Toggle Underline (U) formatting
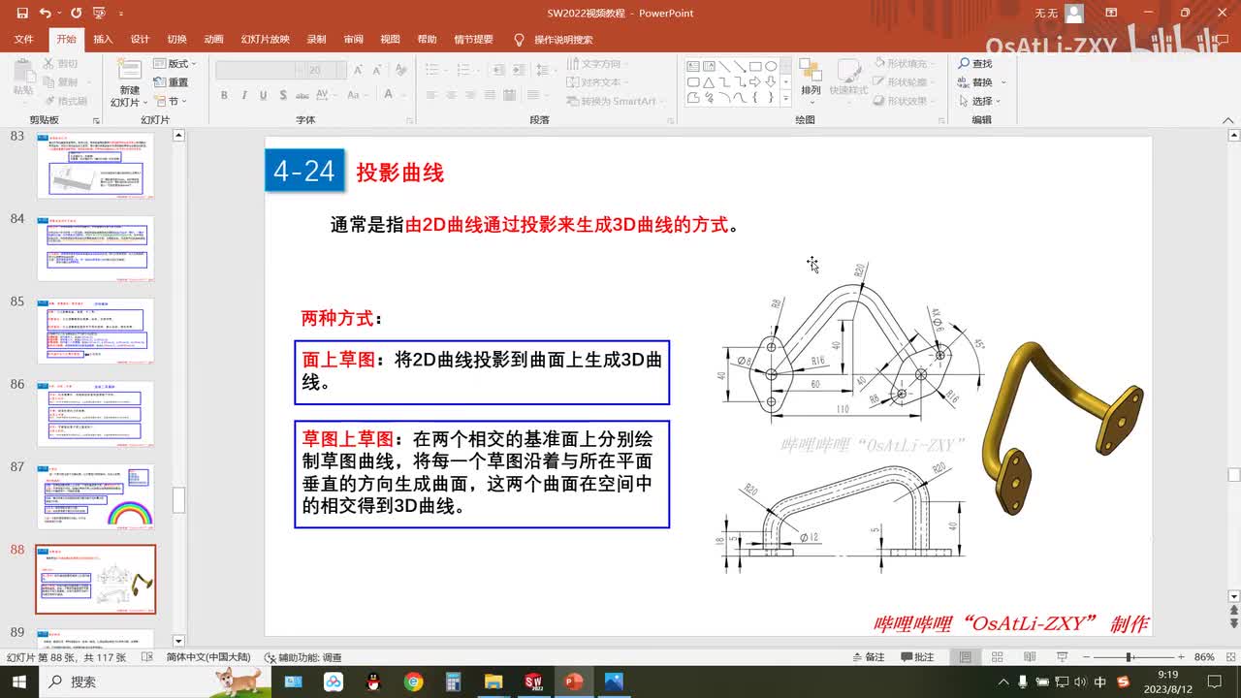The width and height of the screenshot is (1241, 698). point(263,95)
